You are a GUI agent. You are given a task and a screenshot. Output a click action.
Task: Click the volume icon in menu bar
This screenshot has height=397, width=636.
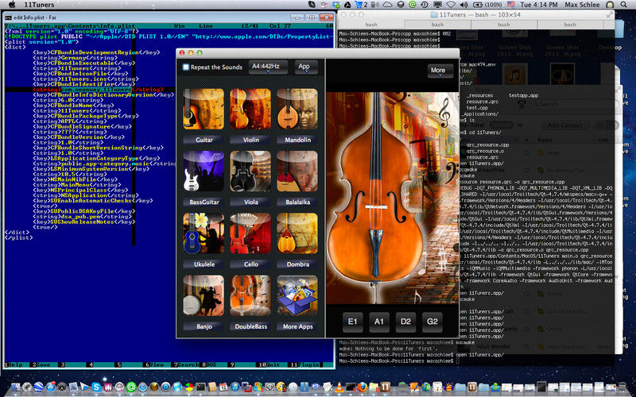click(x=463, y=5)
